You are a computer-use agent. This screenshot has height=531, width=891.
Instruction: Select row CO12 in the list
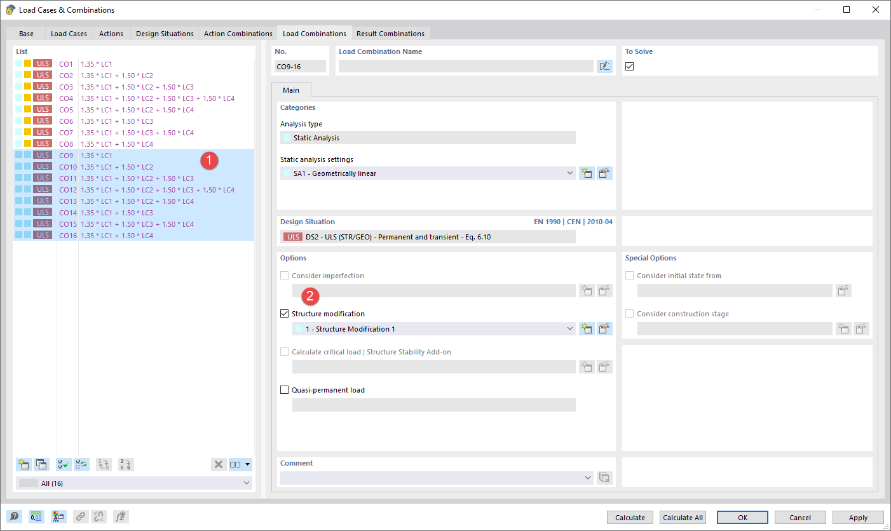click(133, 190)
